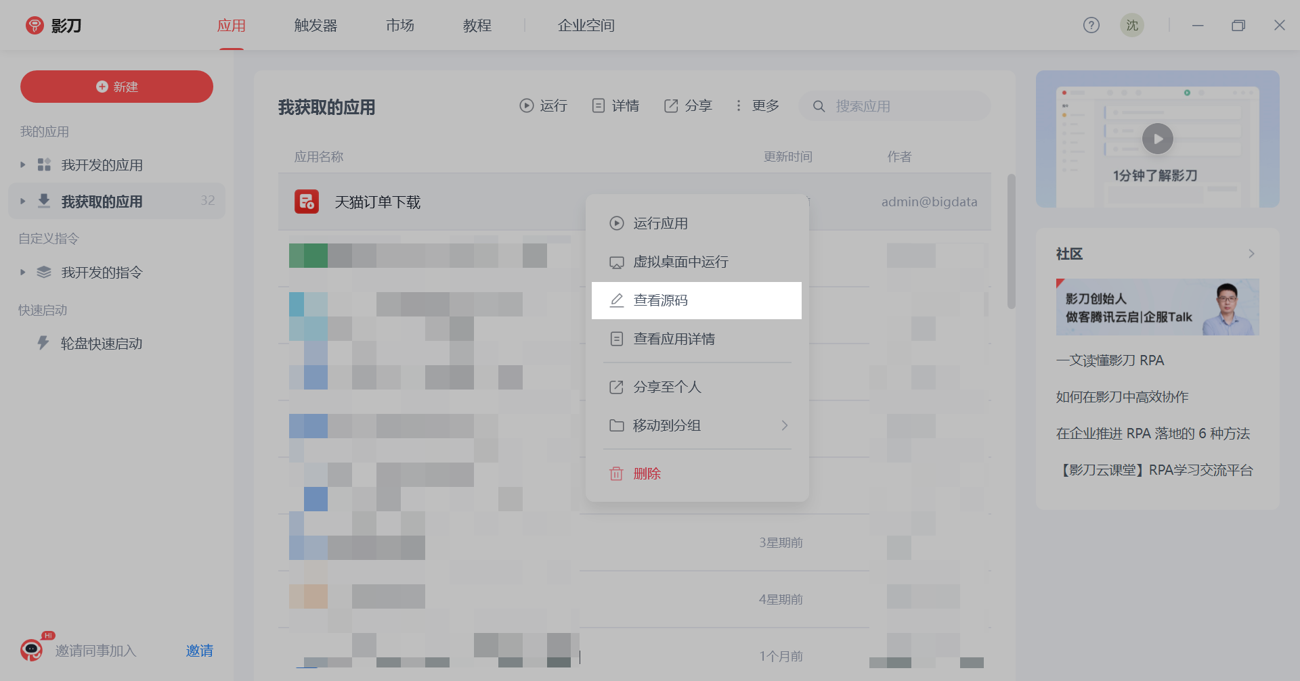Open the 教程 tab
The width and height of the screenshot is (1300, 681).
(x=477, y=26)
